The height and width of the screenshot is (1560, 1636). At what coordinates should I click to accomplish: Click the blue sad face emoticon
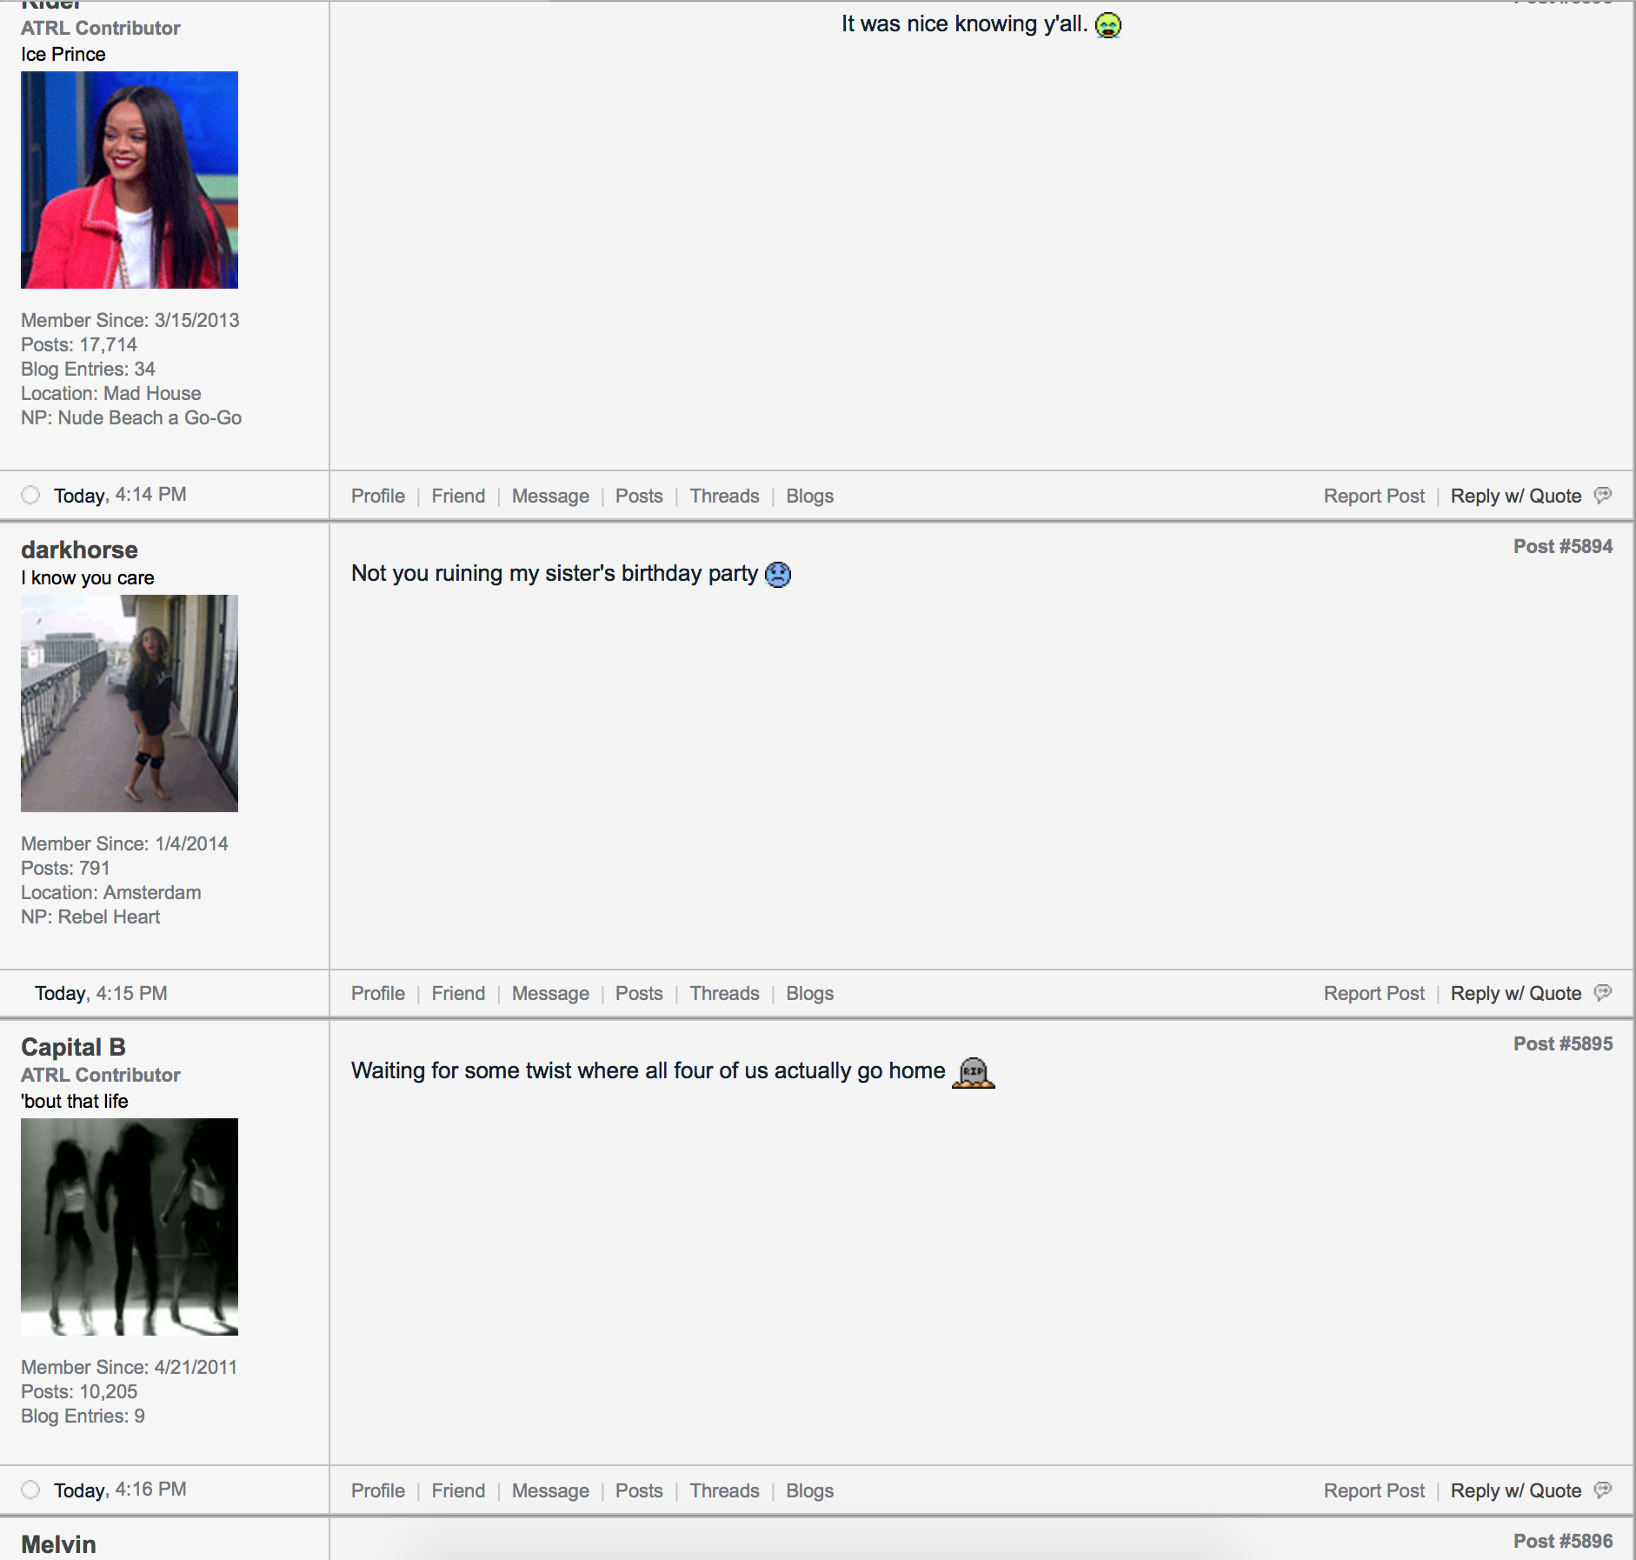778,575
